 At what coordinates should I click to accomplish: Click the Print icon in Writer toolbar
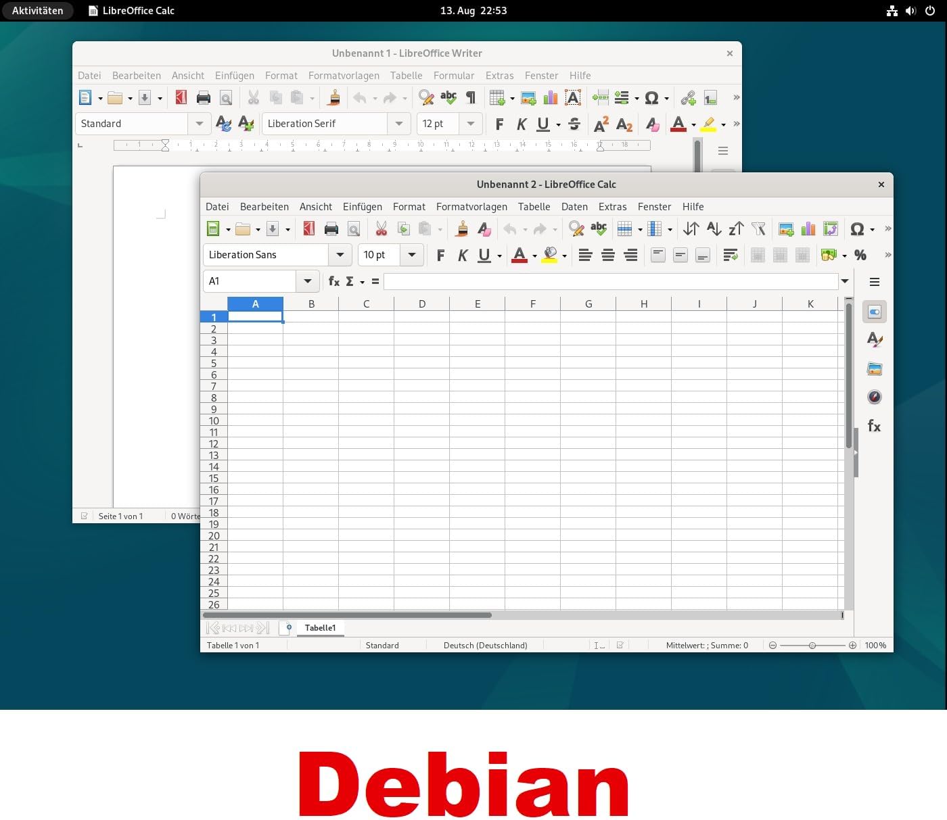(x=204, y=97)
